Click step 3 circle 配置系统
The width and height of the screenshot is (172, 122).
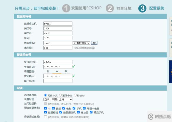tap(142, 8)
